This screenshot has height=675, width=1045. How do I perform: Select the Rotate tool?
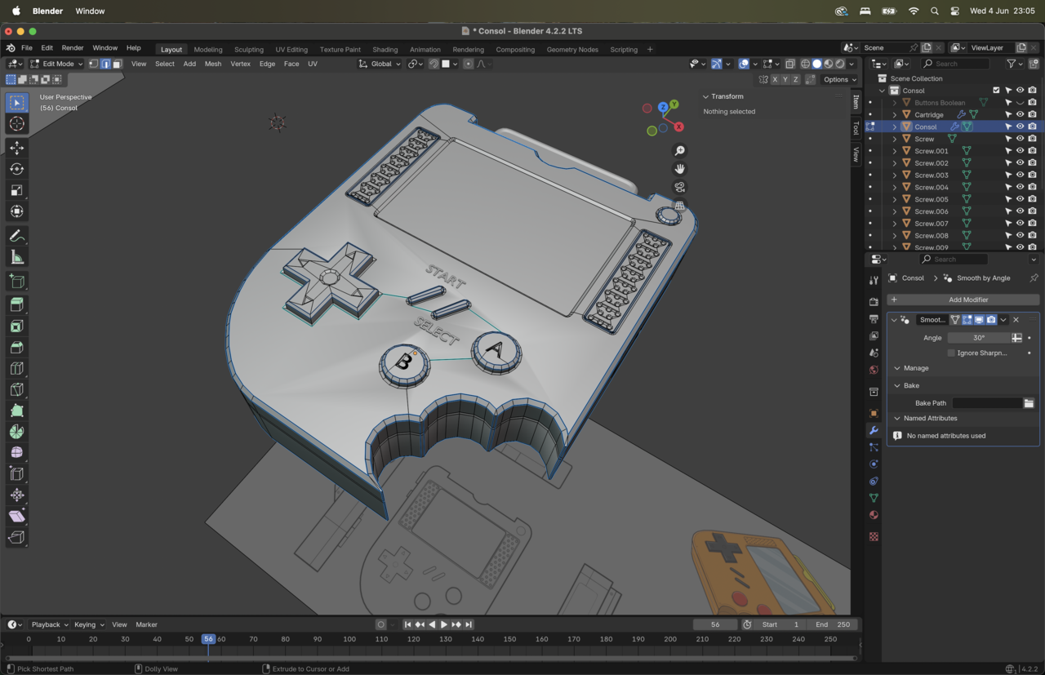pos(16,169)
